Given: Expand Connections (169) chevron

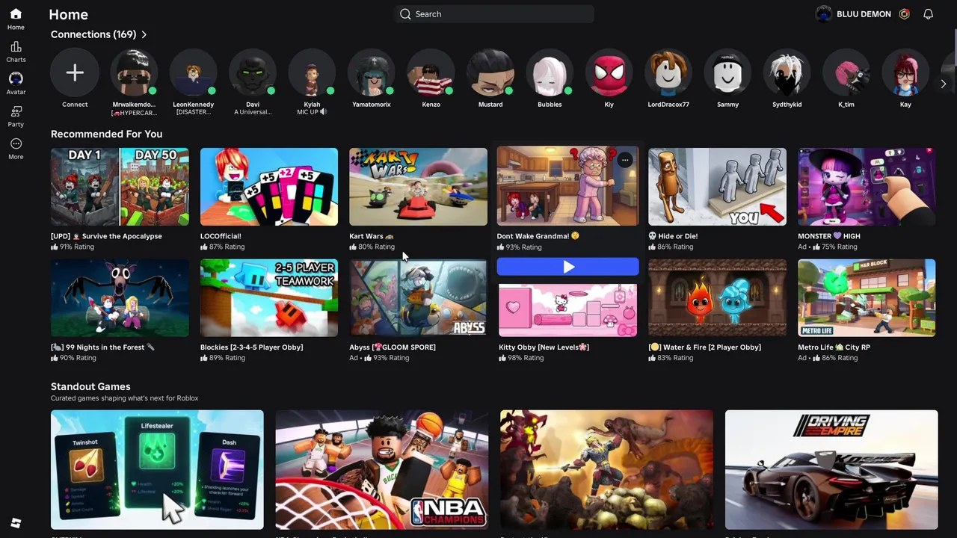Looking at the screenshot, I should tap(144, 34).
